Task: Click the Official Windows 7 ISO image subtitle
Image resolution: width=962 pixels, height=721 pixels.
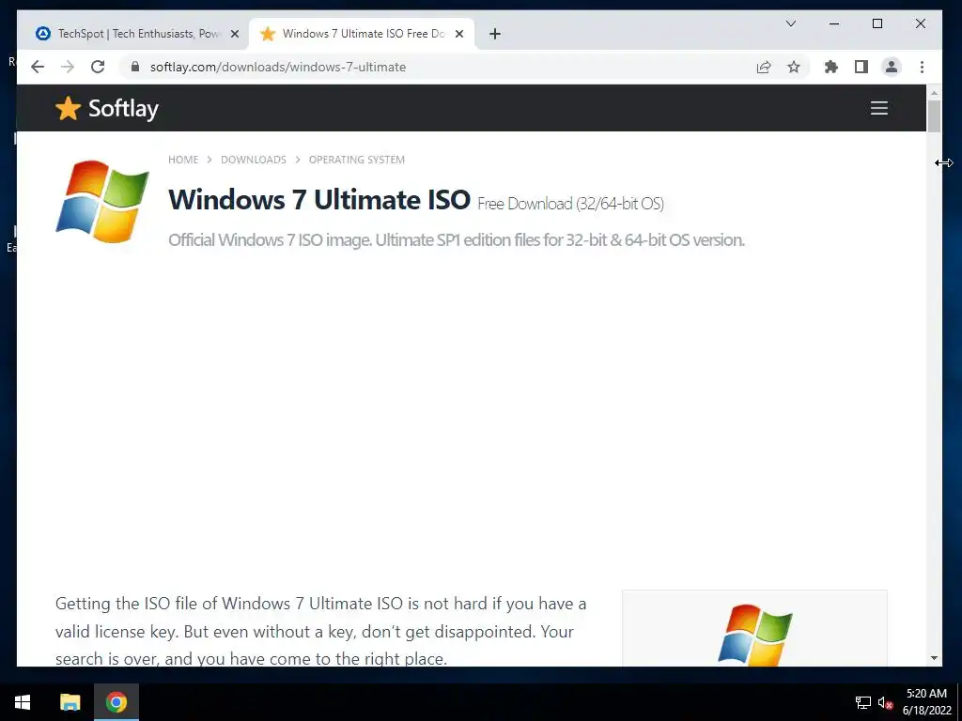Action: click(457, 239)
